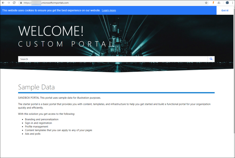Click the orange lightning bolt extension icon
The image size is (235, 158).
point(213,3)
